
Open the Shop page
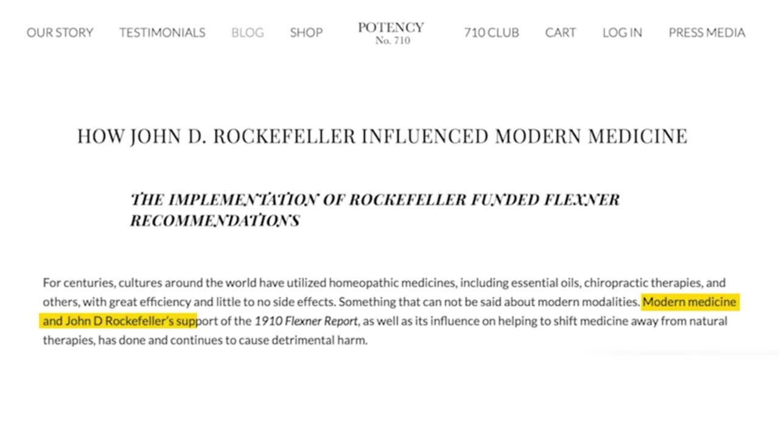[x=306, y=32]
